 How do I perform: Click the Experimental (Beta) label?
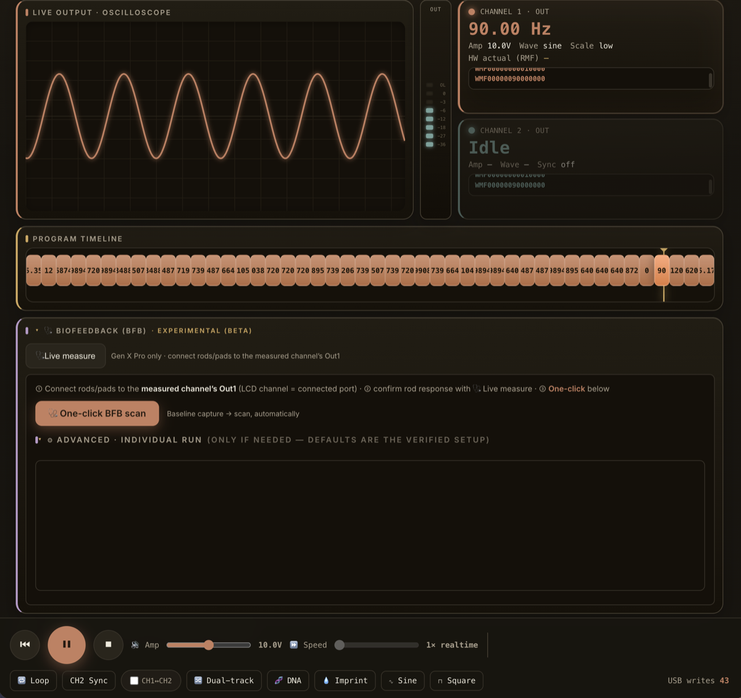[204, 330]
